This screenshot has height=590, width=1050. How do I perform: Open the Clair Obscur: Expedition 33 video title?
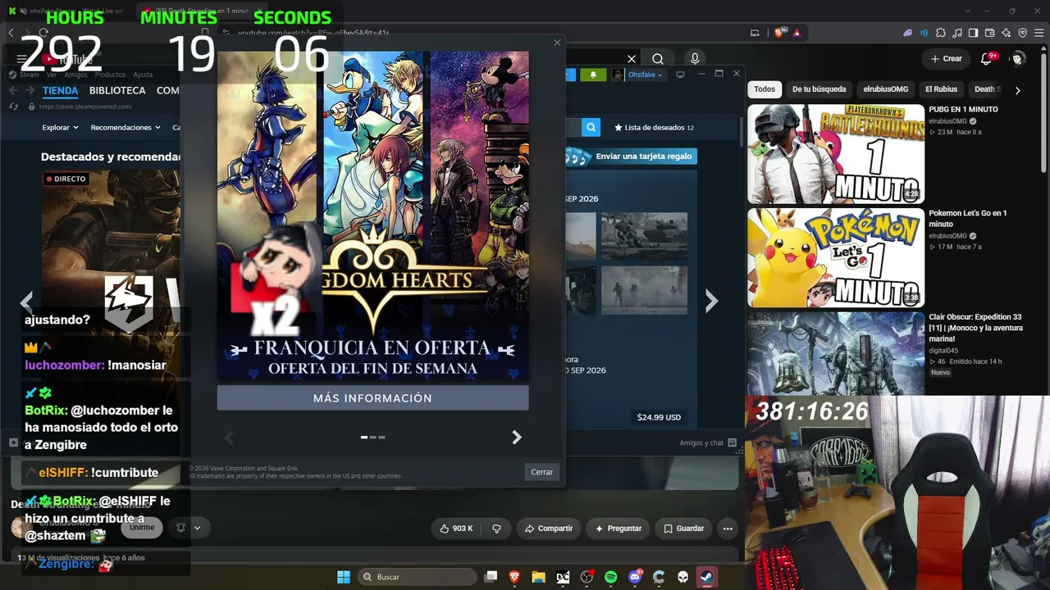tap(975, 328)
